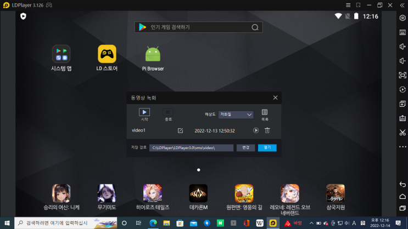The image size is (408, 229).
Task: Click 변경 to change save path
Action: pyautogui.click(x=245, y=148)
